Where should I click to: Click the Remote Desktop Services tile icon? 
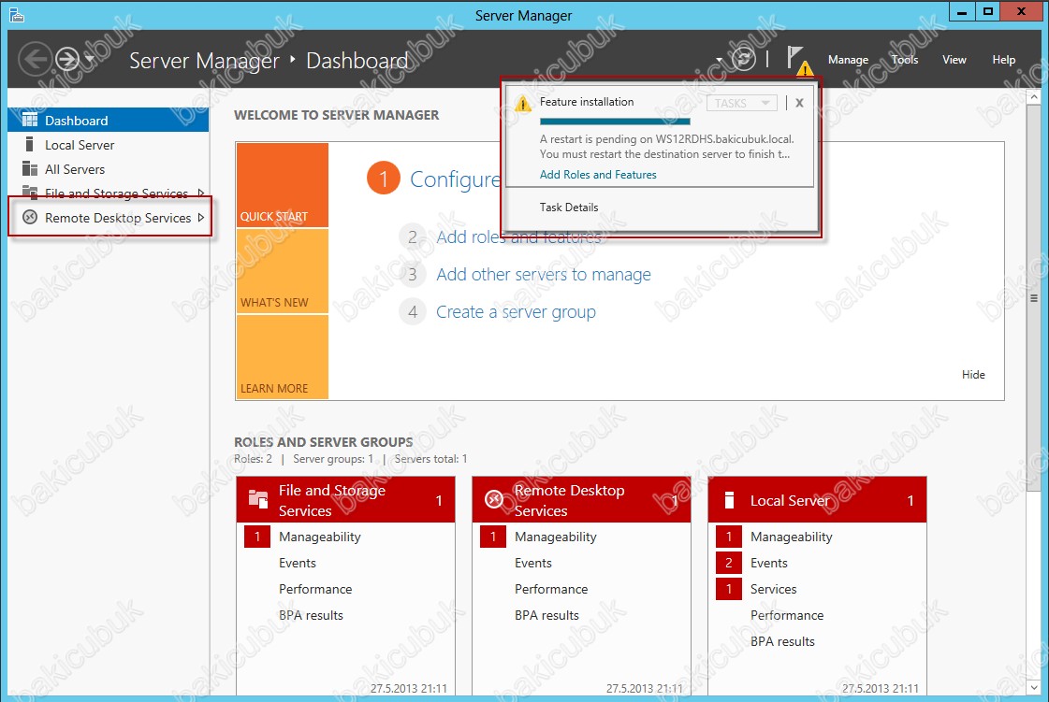[494, 499]
